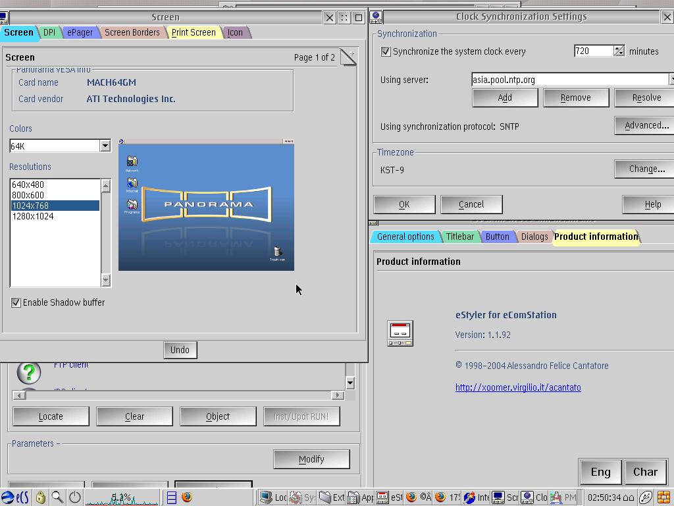Switch to eStyler Dialogs tab
674x506 pixels.
(x=534, y=237)
